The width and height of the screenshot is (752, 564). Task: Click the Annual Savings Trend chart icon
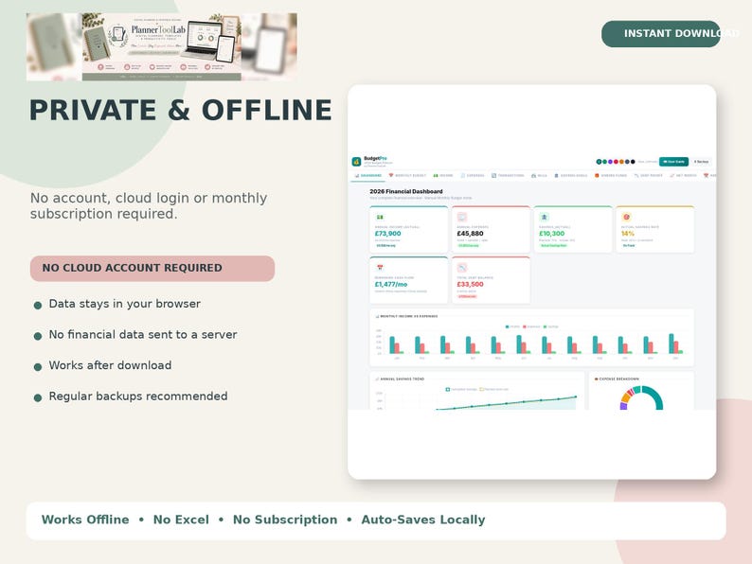(377, 379)
